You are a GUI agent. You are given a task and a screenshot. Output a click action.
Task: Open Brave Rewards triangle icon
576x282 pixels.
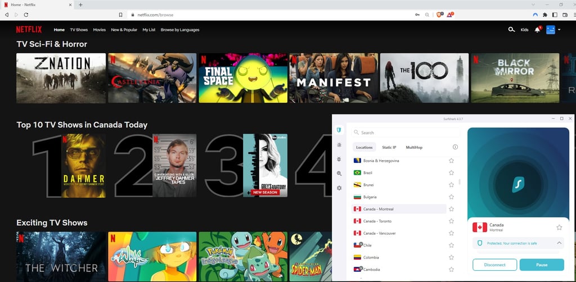(450, 15)
